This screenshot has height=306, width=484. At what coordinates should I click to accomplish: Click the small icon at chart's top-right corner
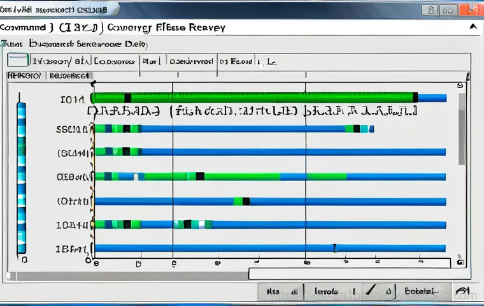click(x=460, y=85)
